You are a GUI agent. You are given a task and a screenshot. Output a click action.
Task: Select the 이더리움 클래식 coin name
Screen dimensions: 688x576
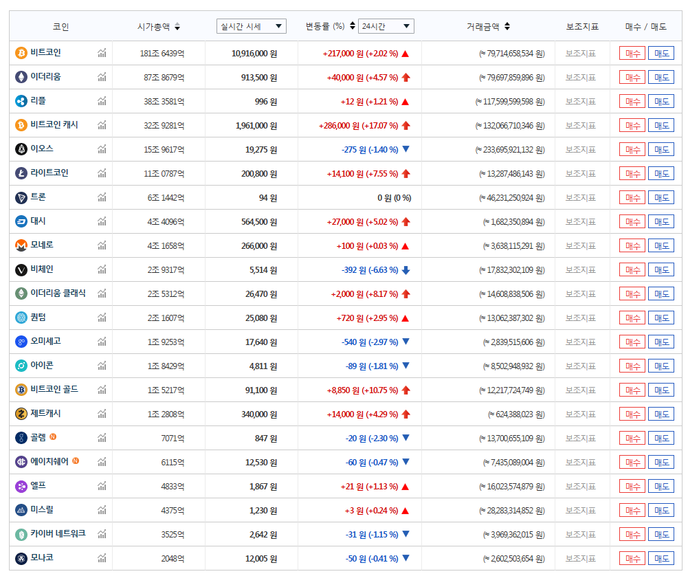(x=58, y=293)
